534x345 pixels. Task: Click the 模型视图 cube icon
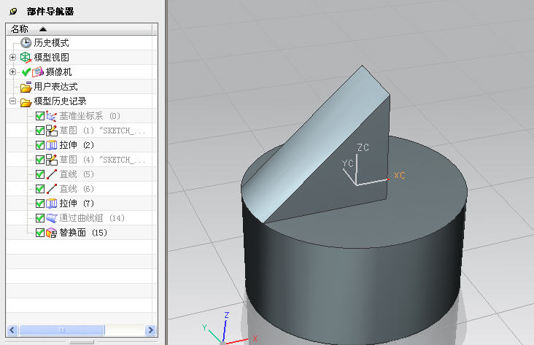point(26,57)
